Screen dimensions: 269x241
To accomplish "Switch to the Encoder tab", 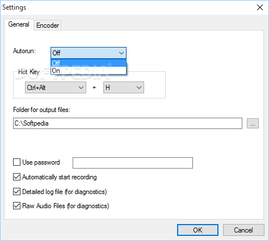I will (x=48, y=25).
